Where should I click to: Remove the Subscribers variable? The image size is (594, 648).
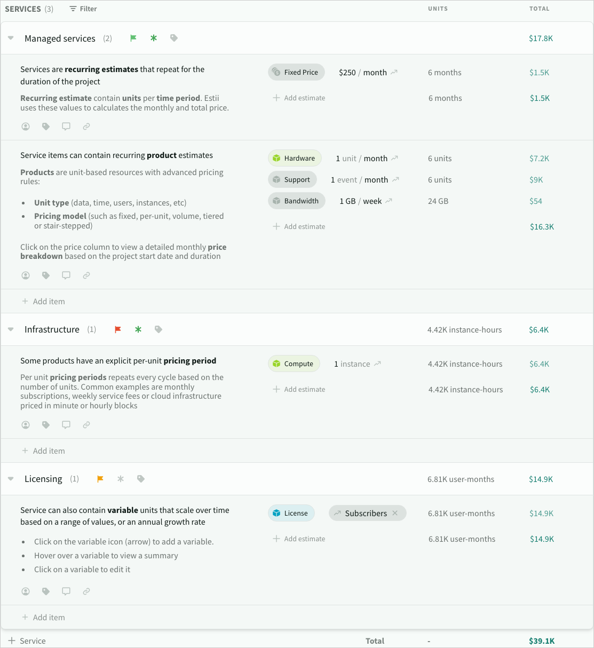point(395,513)
